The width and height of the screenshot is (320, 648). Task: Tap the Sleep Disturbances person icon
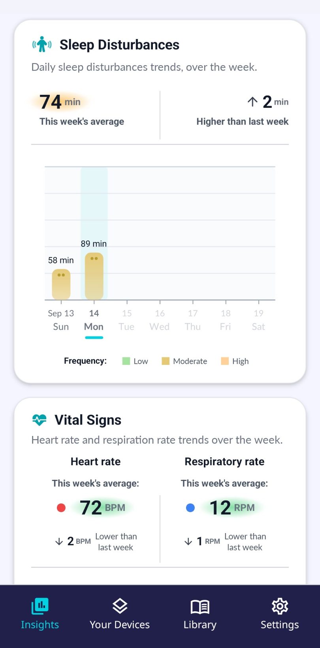42,45
